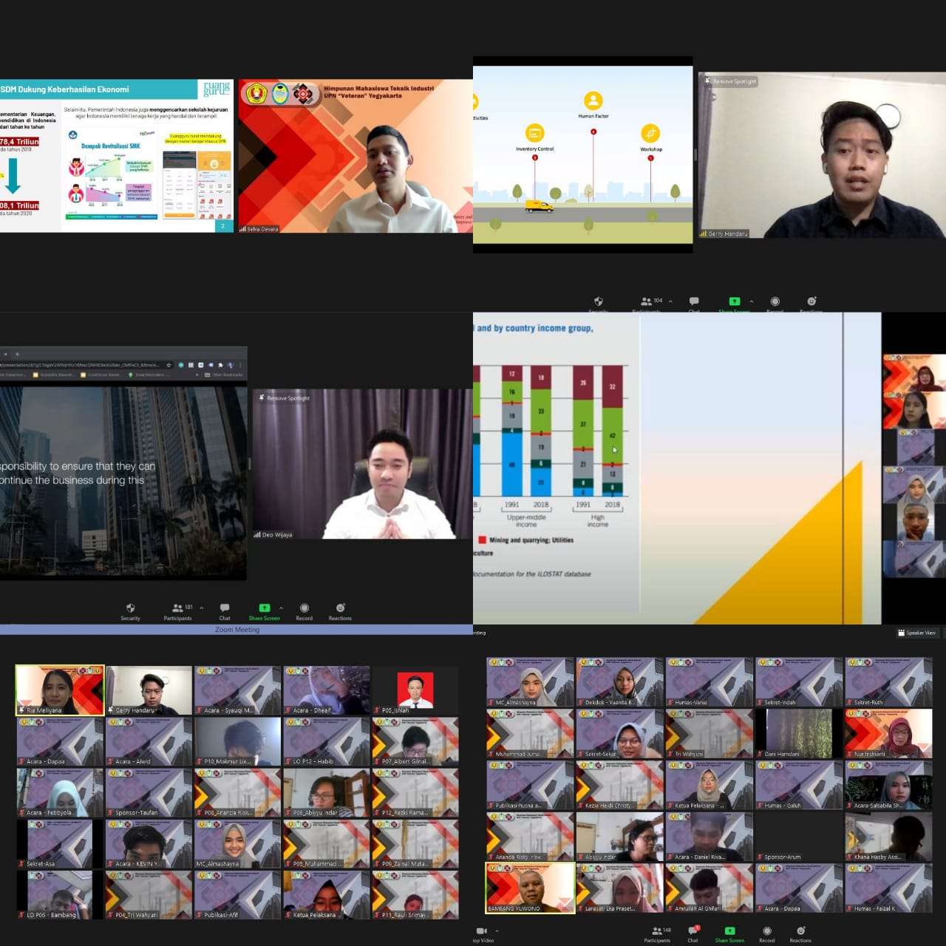Expand the caret next to Stop Video
Viewport: 946px width, 946px height.
click(x=497, y=930)
